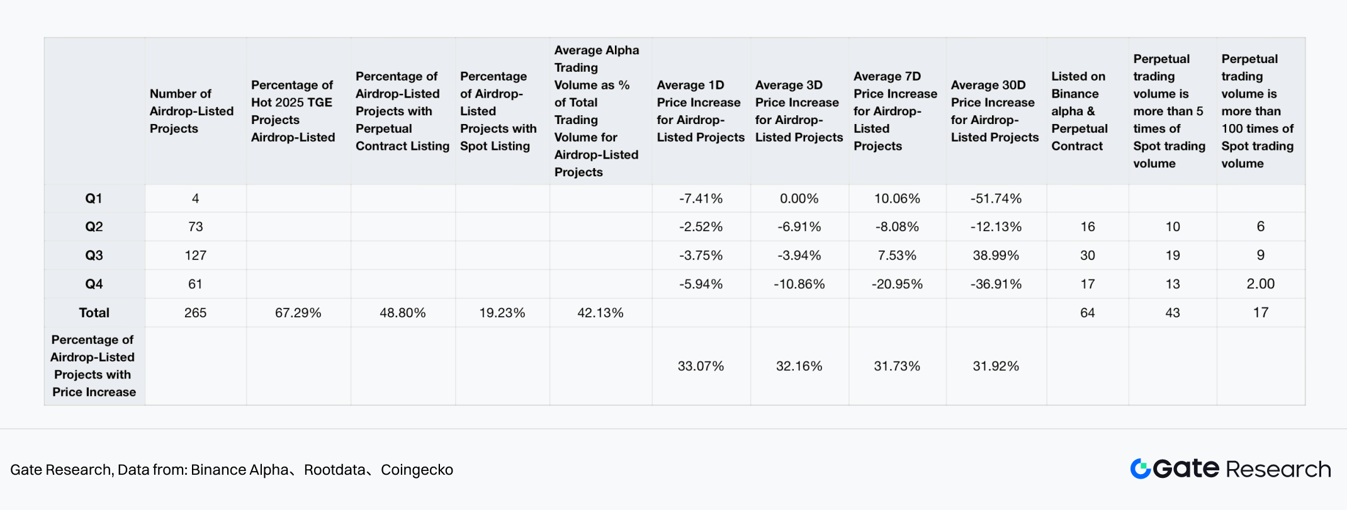Click the -51.74% value in Q1 row
Viewport: 1347px width, 510px height.
coord(996,198)
